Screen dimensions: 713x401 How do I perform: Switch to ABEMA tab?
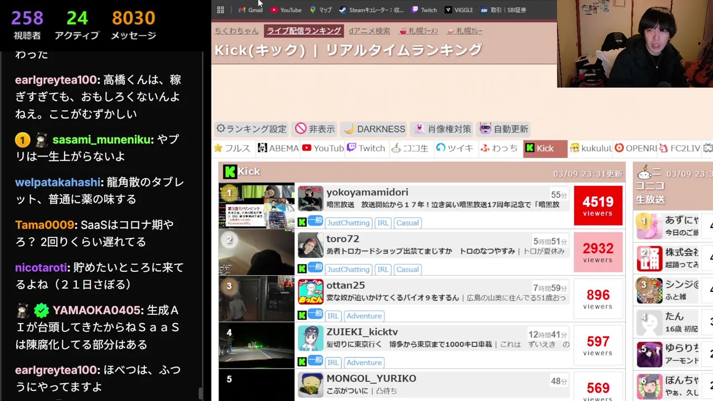pos(278,148)
